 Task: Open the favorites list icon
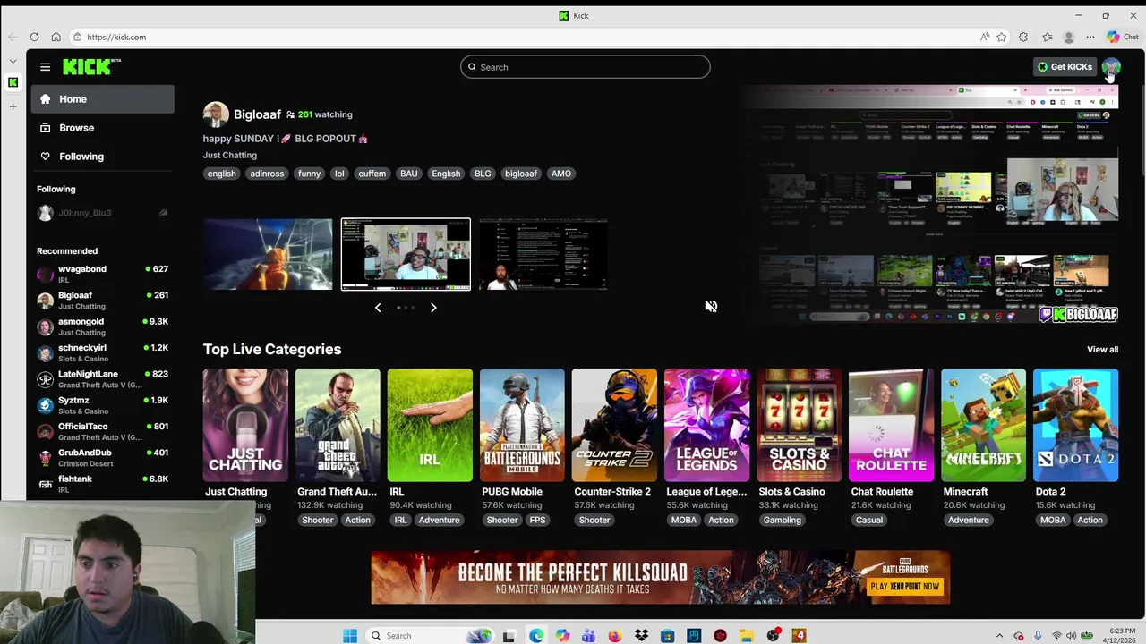click(1047, 37)
